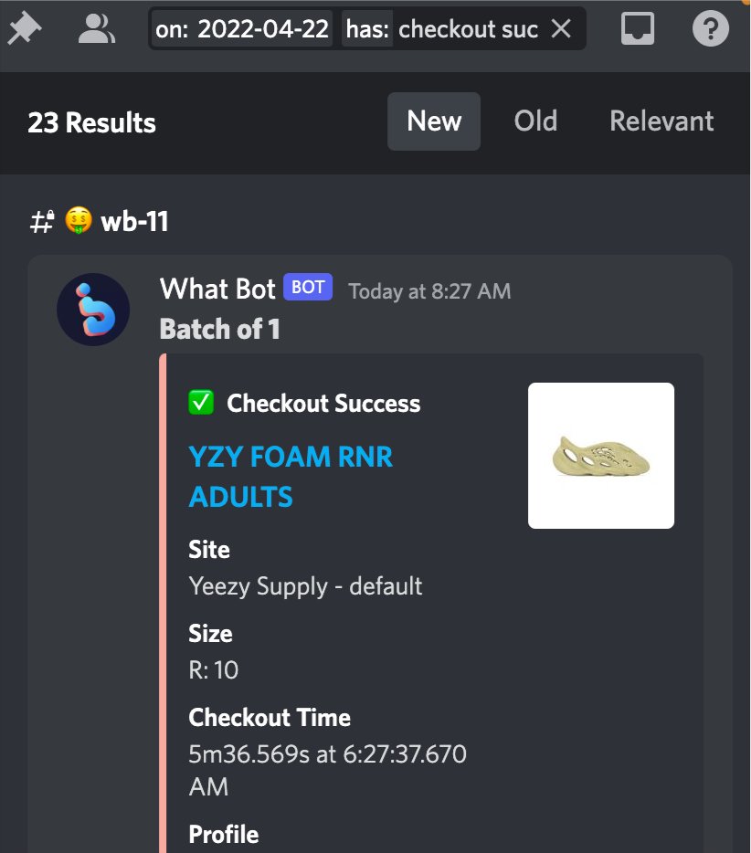Image resolution: width=751 pixels, height=853 pixels.
Task: Clear the search with the X icon
Action: pos(561,28)
